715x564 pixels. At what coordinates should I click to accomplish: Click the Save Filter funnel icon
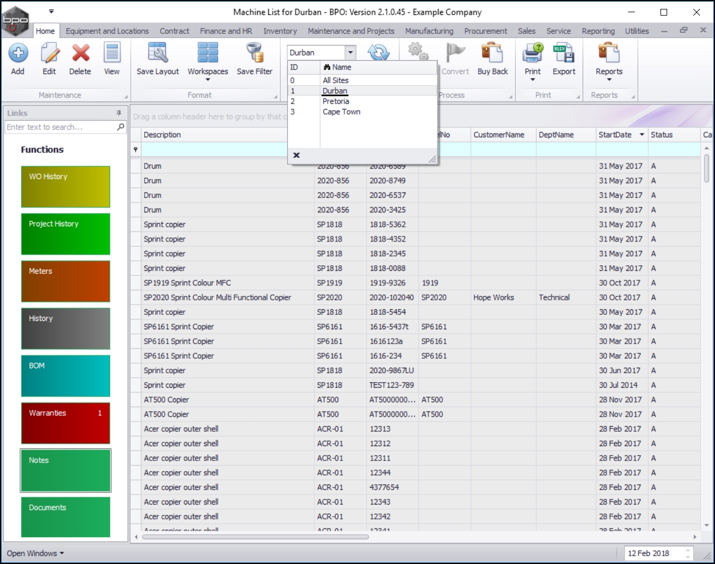pos(254,53)
